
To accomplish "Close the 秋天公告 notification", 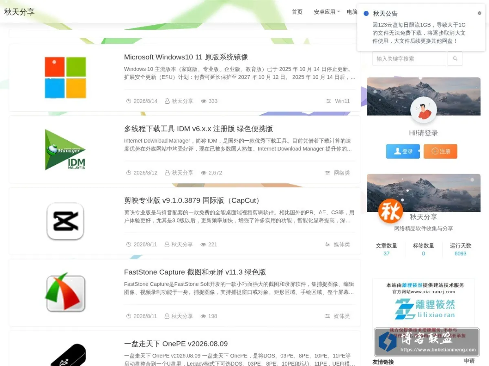I will click(479, 13).
